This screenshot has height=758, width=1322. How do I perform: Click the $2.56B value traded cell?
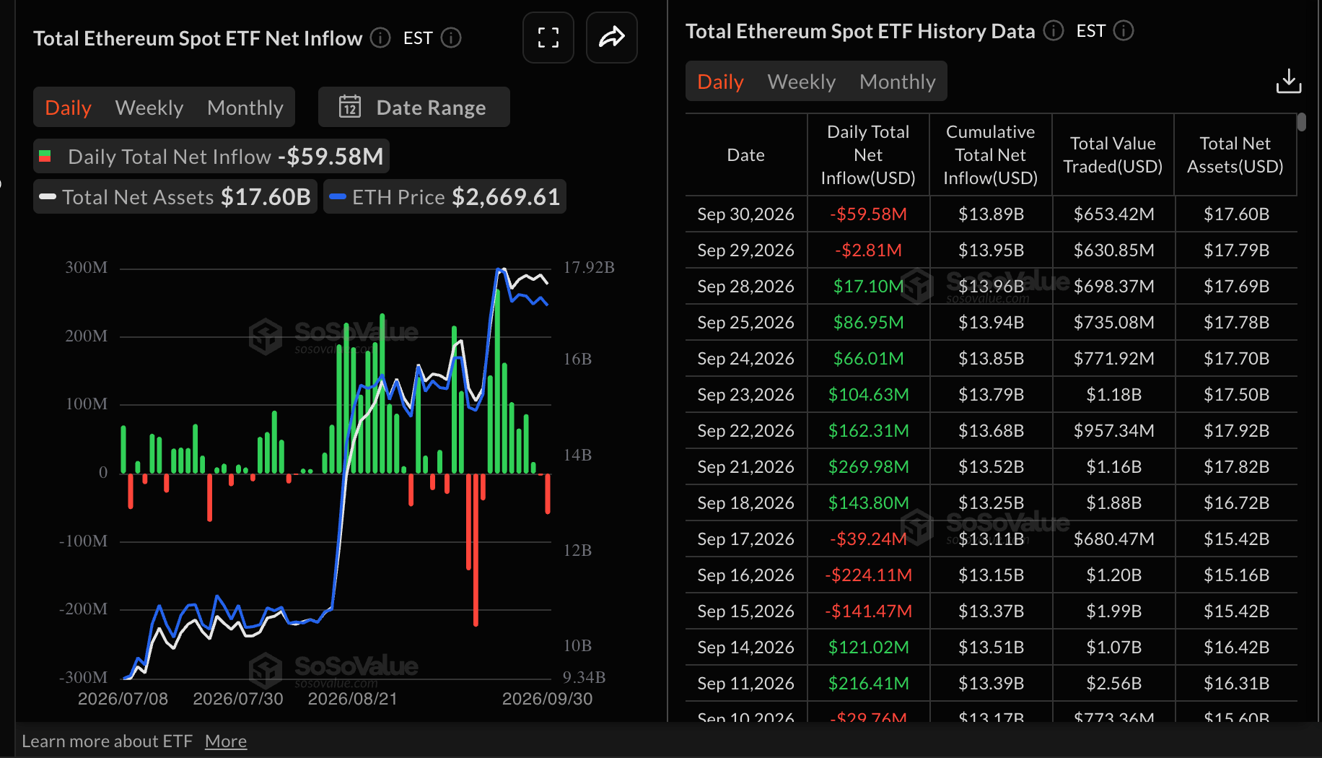(1113, 683)
